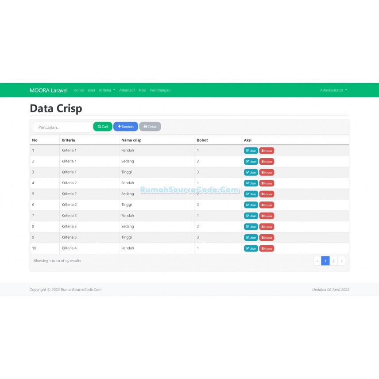Open the User menu item
This screenshot has height=379, width=379.
click(91, 90)
